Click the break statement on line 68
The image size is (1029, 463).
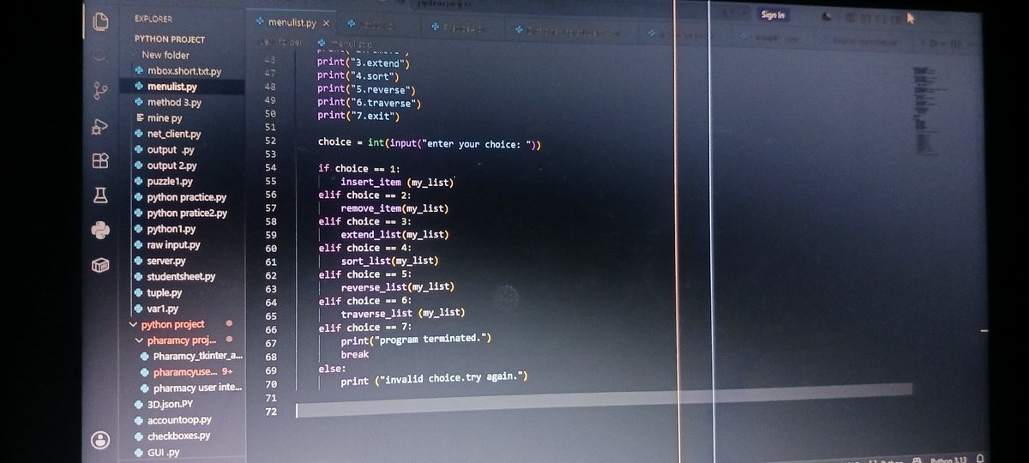point(355,354)
